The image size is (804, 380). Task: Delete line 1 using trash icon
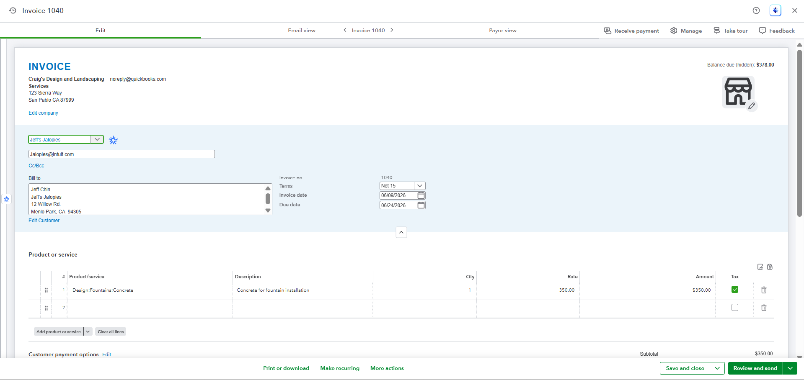(764, 290)
